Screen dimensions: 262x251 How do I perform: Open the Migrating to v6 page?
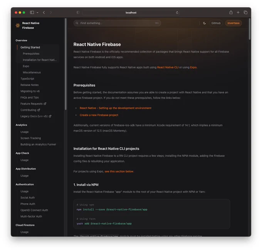pyautogui.click(x=30, y=91)
